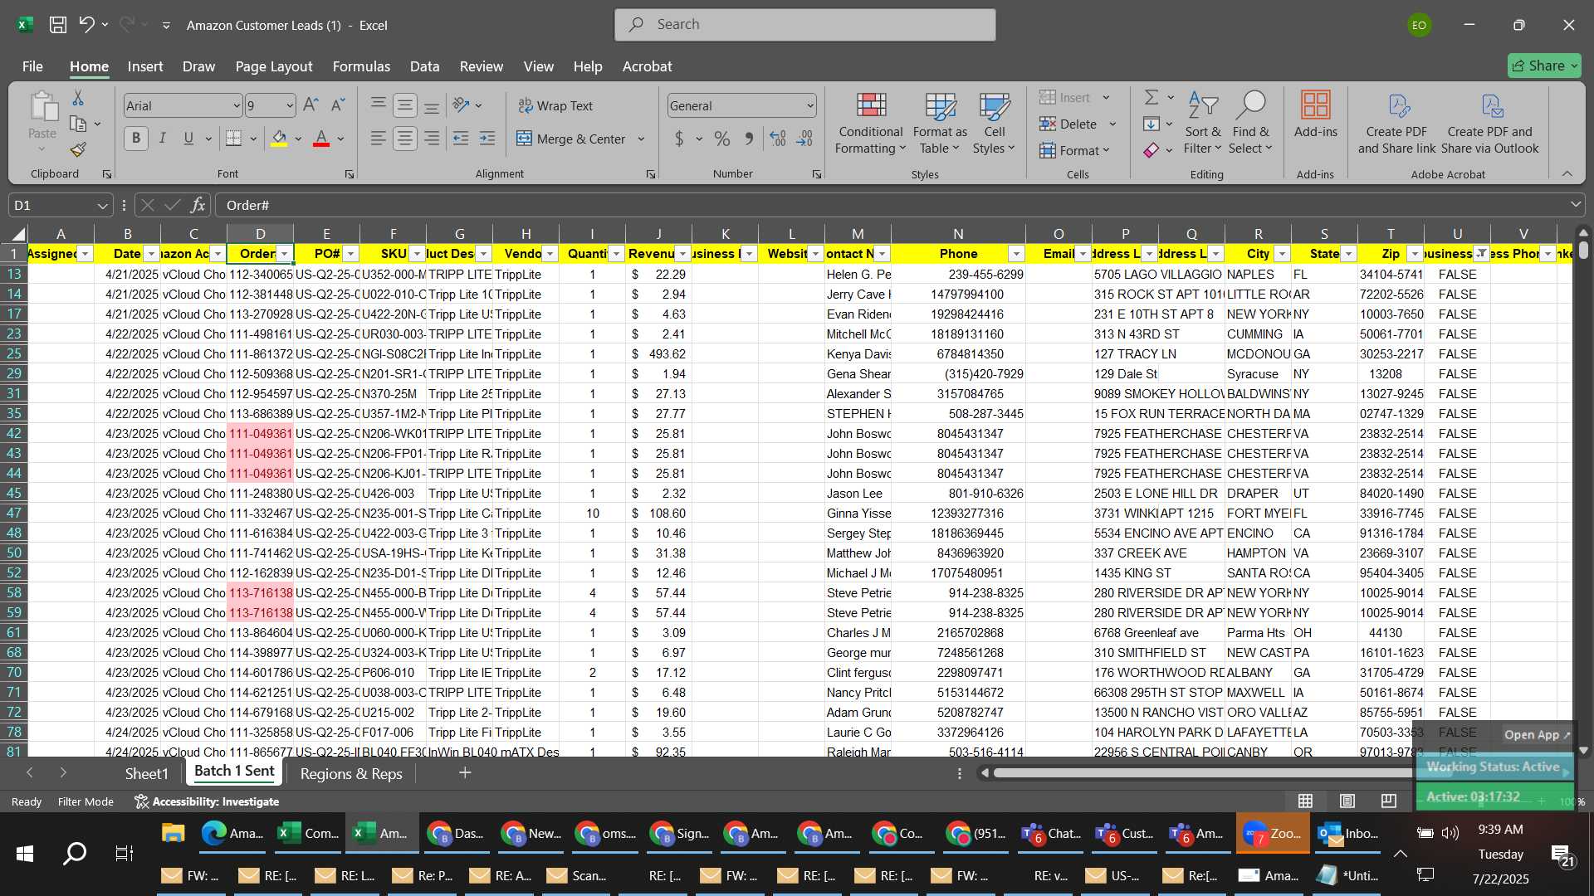Click the Search box in title bar

[x=805, y=25]
